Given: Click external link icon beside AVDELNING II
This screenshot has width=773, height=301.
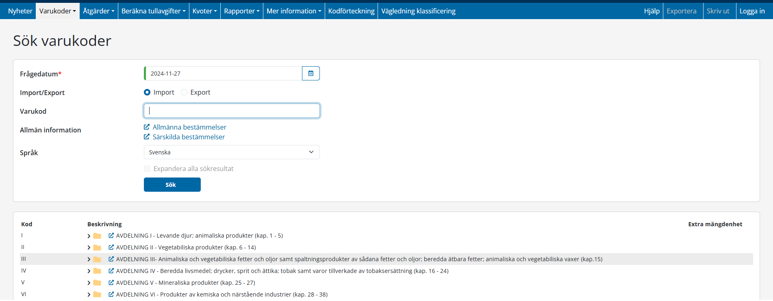Looking at the screenshot, I should pyautogui.click(x=111, y=247).
